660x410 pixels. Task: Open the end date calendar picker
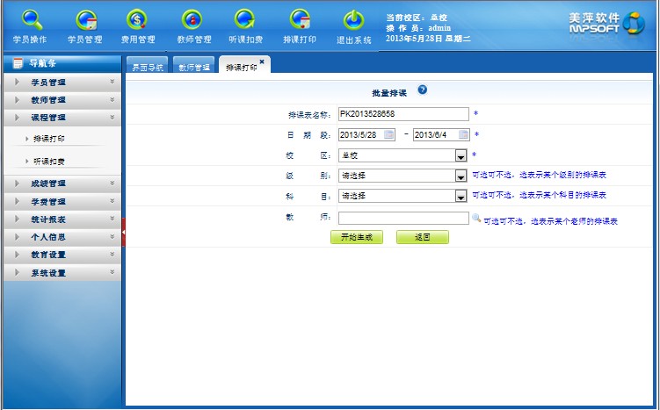tap(462, 134)
